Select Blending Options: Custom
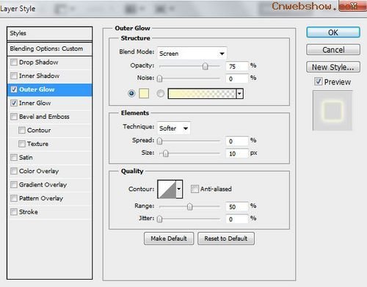This screenshot has width=367, height=287. [x=50, y=48]
